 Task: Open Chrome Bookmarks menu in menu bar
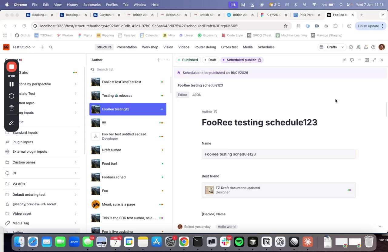tap(91, 5)
